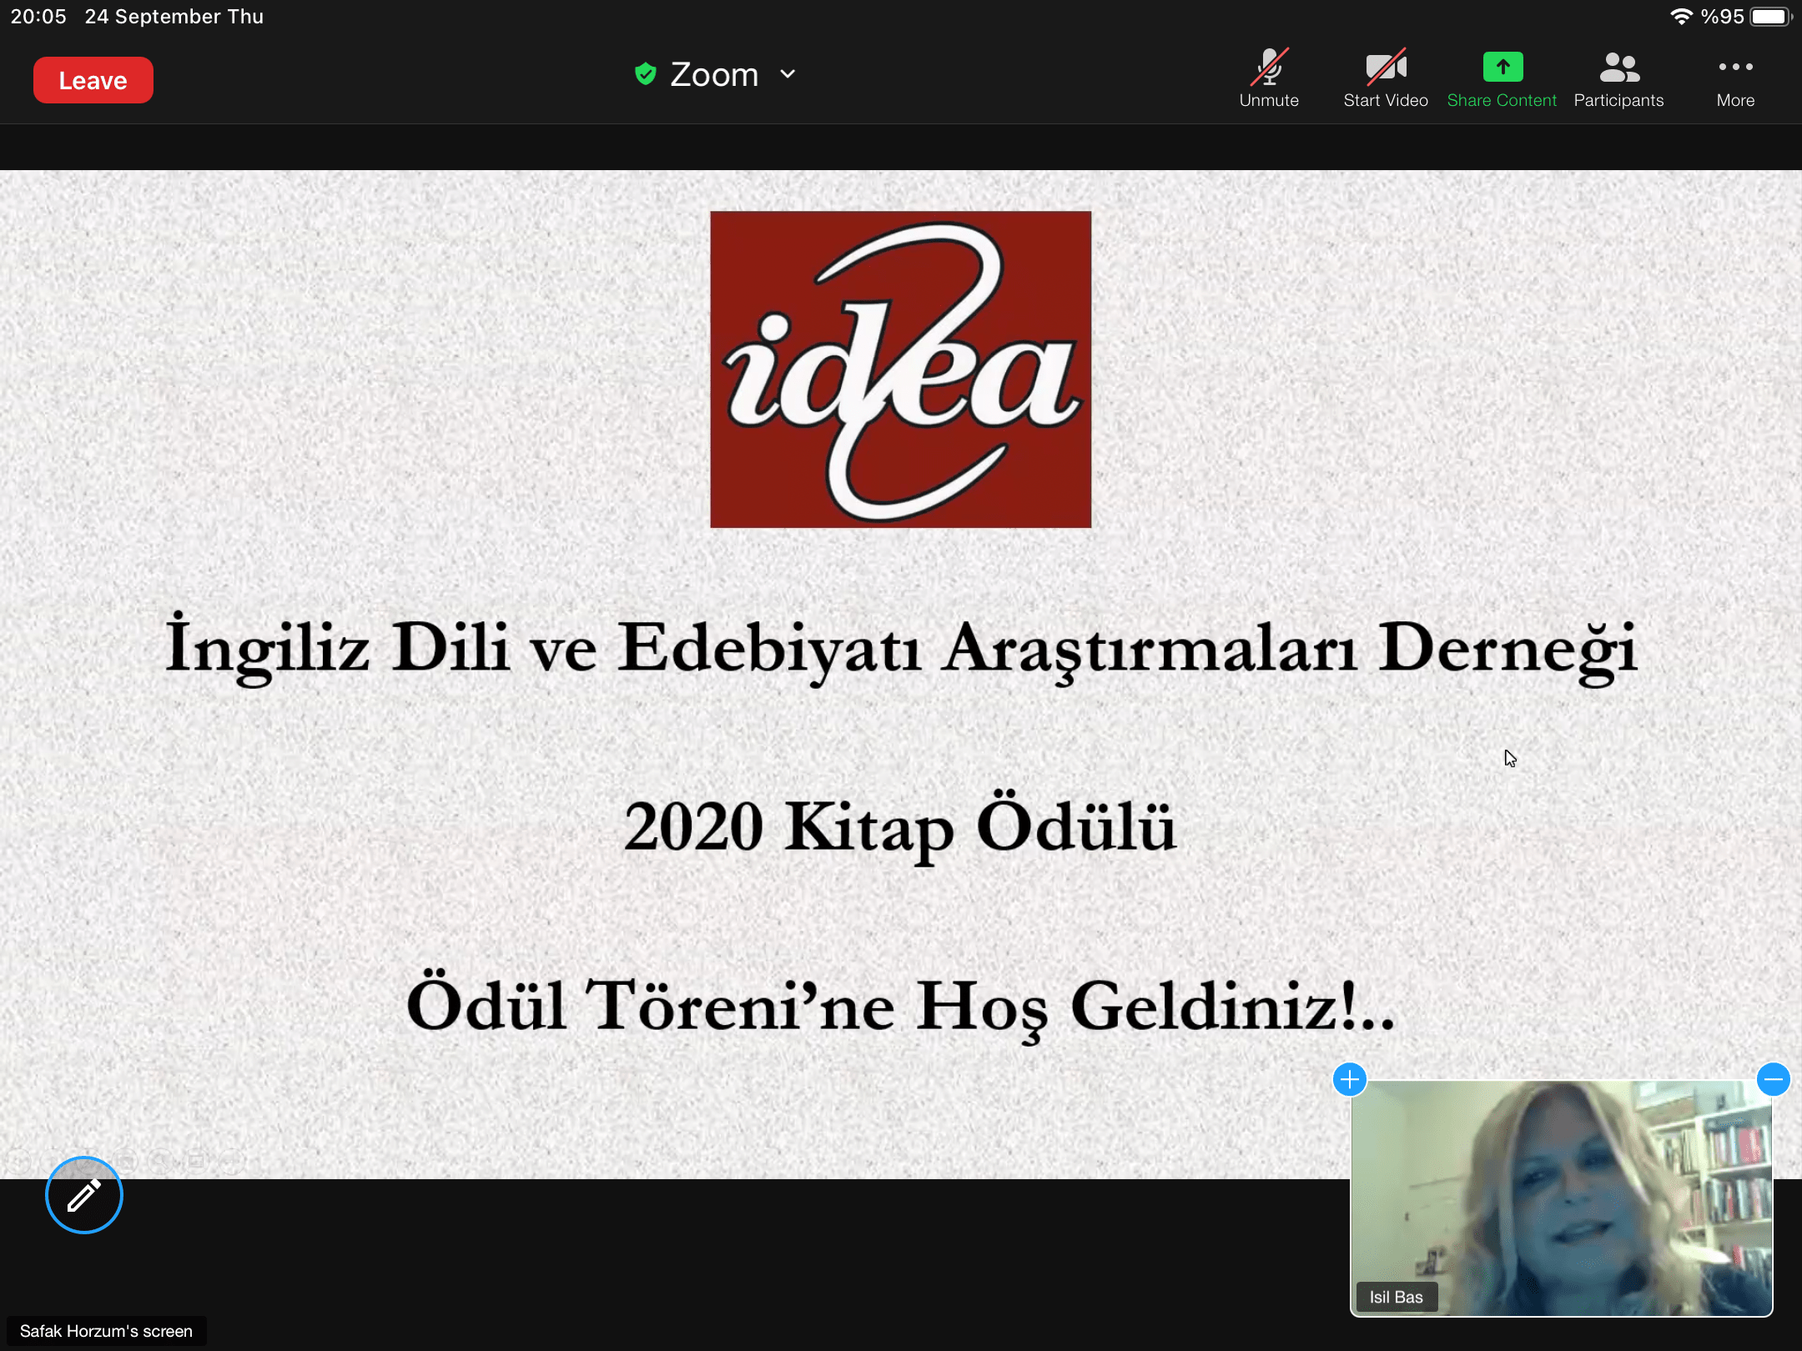Start the video camera
Screen dimensions: 1802x1351
(1386, 79)
